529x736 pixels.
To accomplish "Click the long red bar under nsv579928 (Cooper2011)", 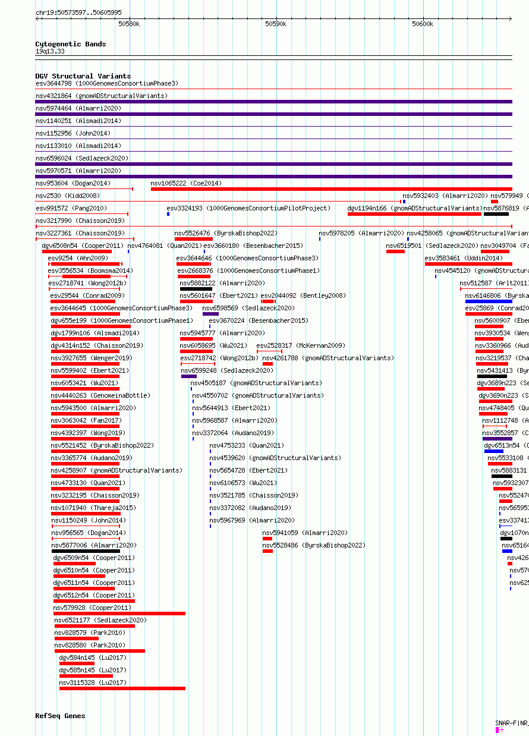I will (119, 614).
